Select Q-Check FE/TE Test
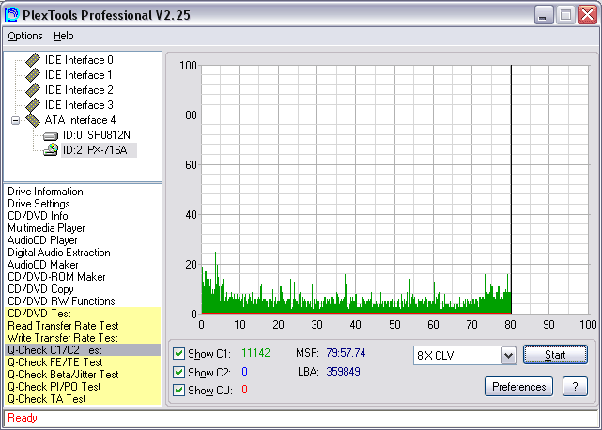The width and height of the screenshot is (602, 430). click(x=83, y=362)
